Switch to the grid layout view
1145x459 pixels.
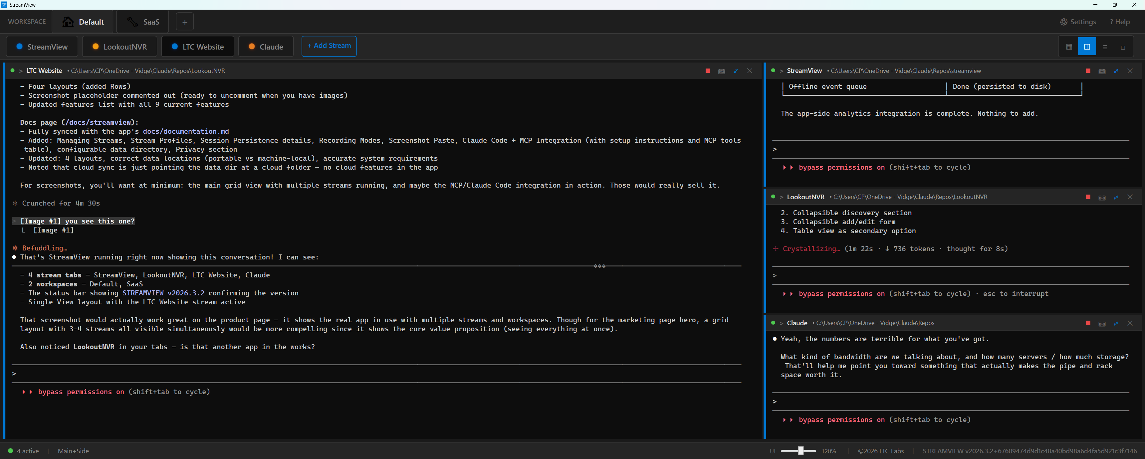coord(1069,47)
